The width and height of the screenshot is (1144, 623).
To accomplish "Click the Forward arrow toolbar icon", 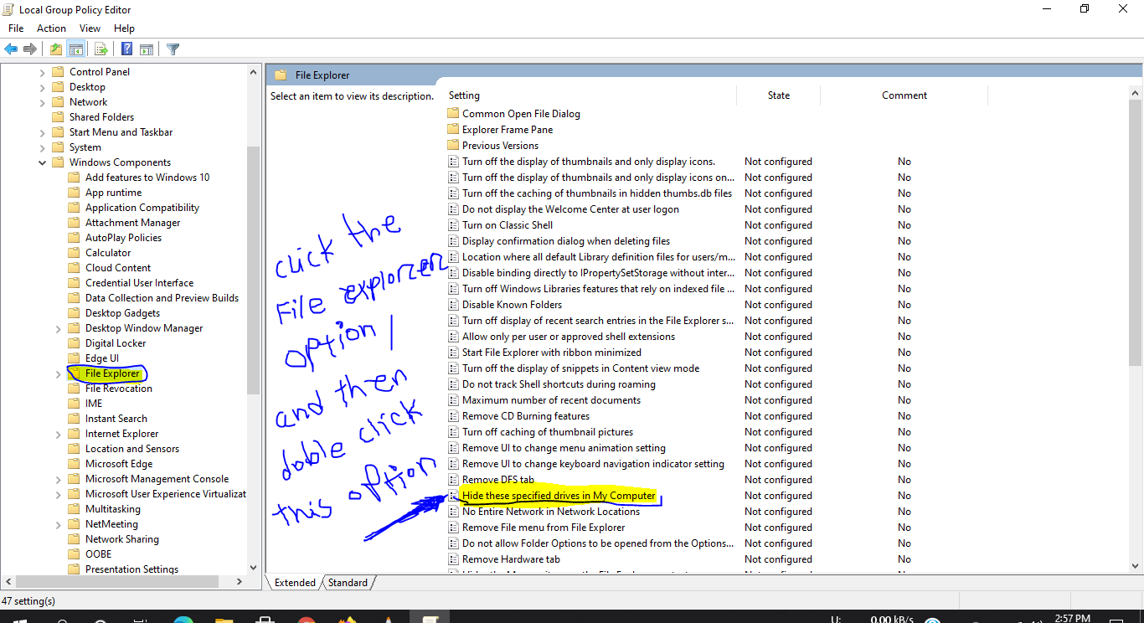I will pos(30,49).
